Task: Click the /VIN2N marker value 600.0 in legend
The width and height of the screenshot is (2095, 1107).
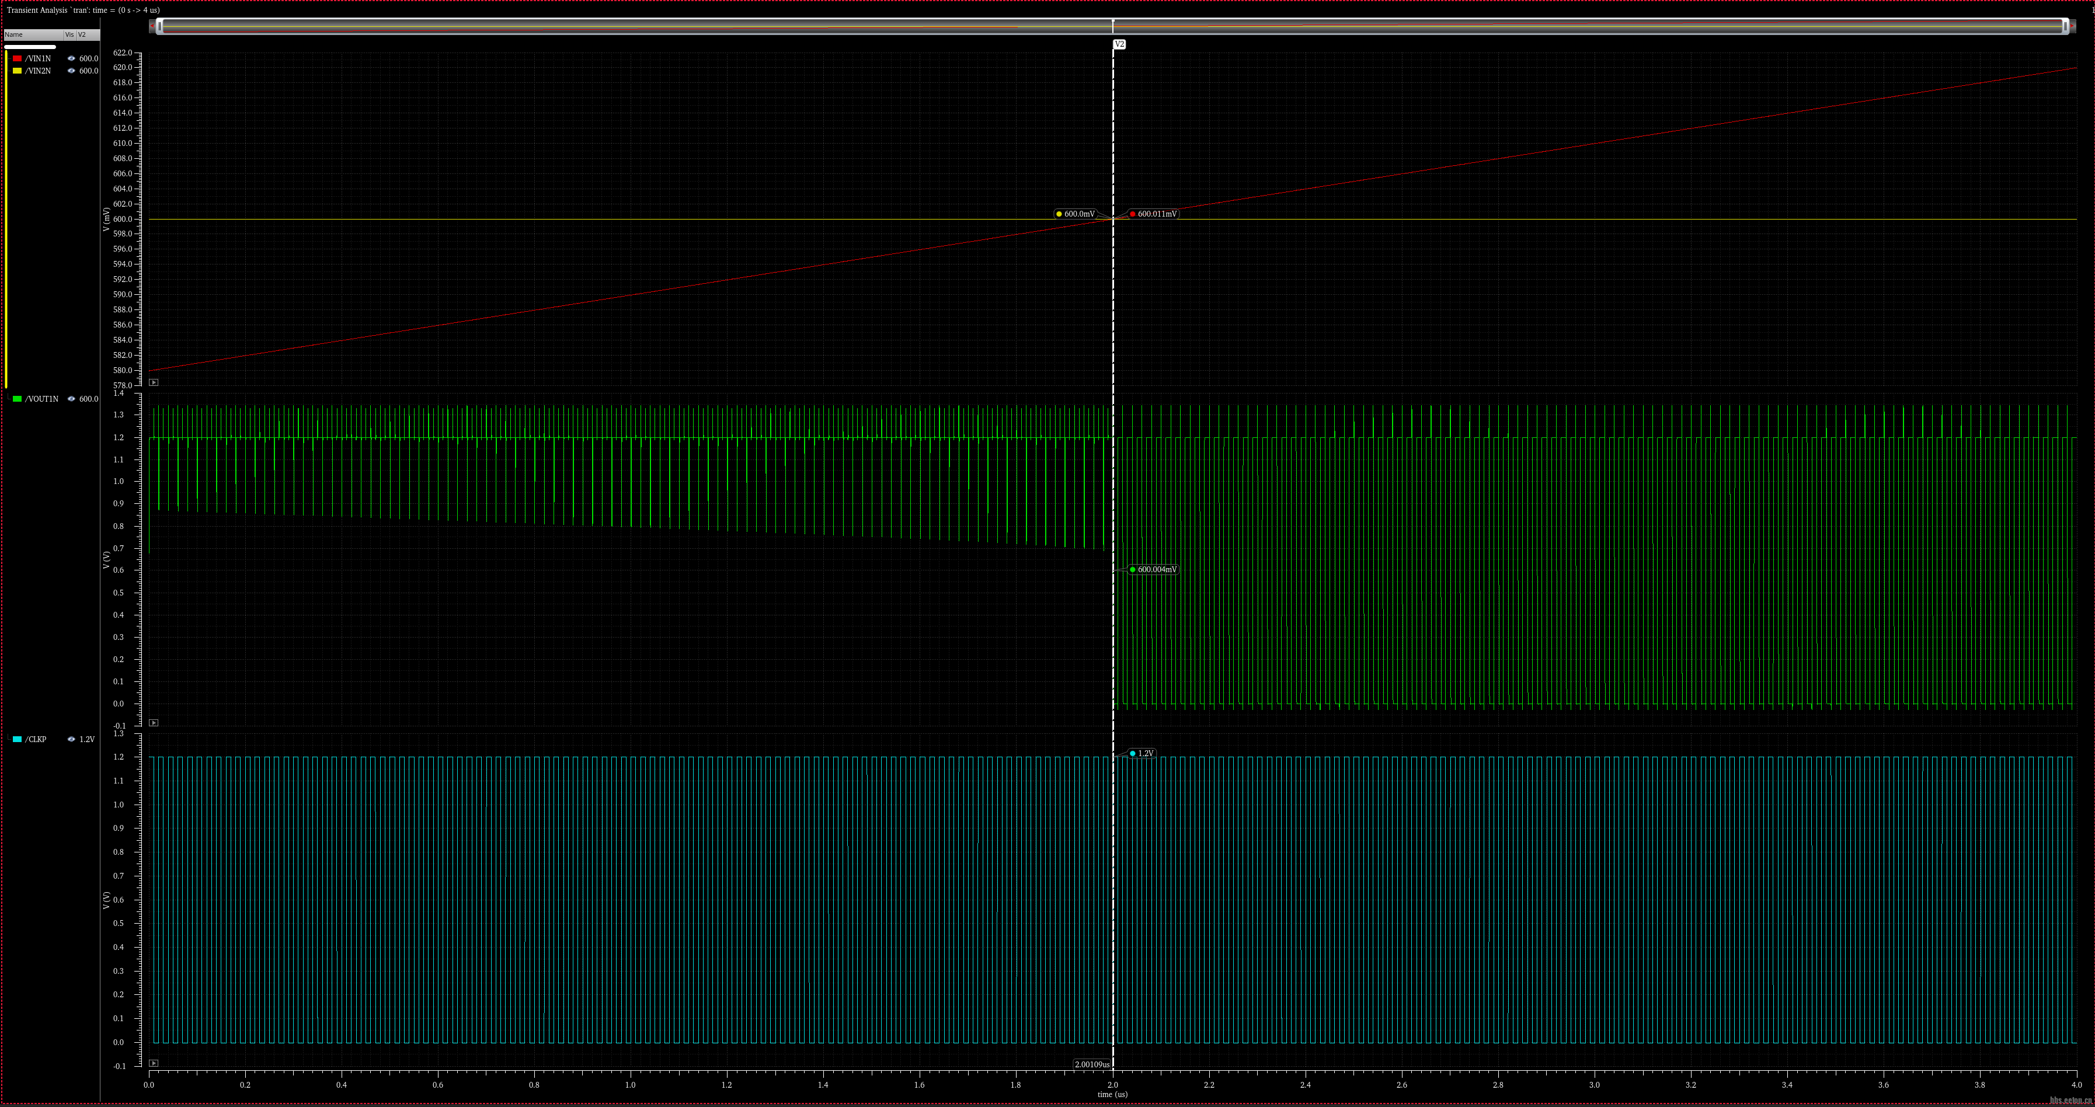Action: 89,71
